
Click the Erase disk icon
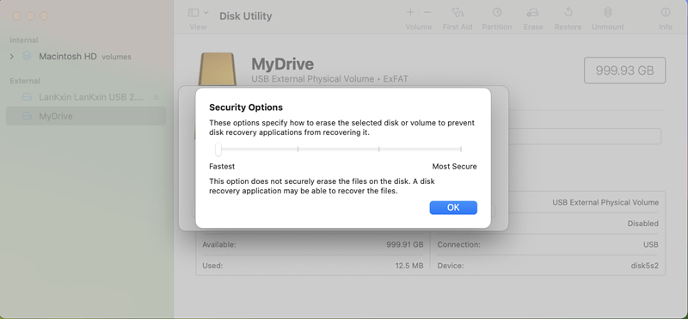(x=533, y=12)
